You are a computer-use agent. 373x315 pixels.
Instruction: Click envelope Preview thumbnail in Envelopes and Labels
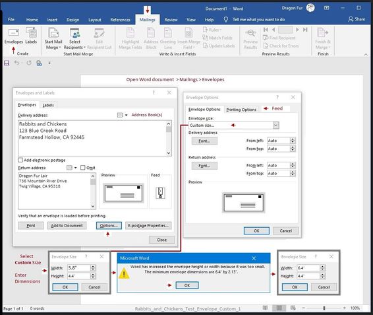coord(123,193)
